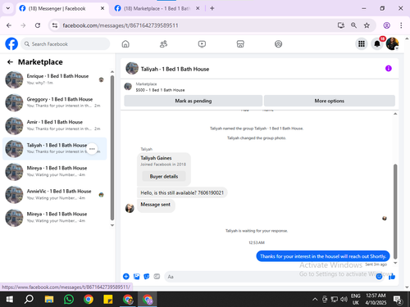Viewport: 410px width, 307px height.
Task: Reload the page
Action: point(38,25)
